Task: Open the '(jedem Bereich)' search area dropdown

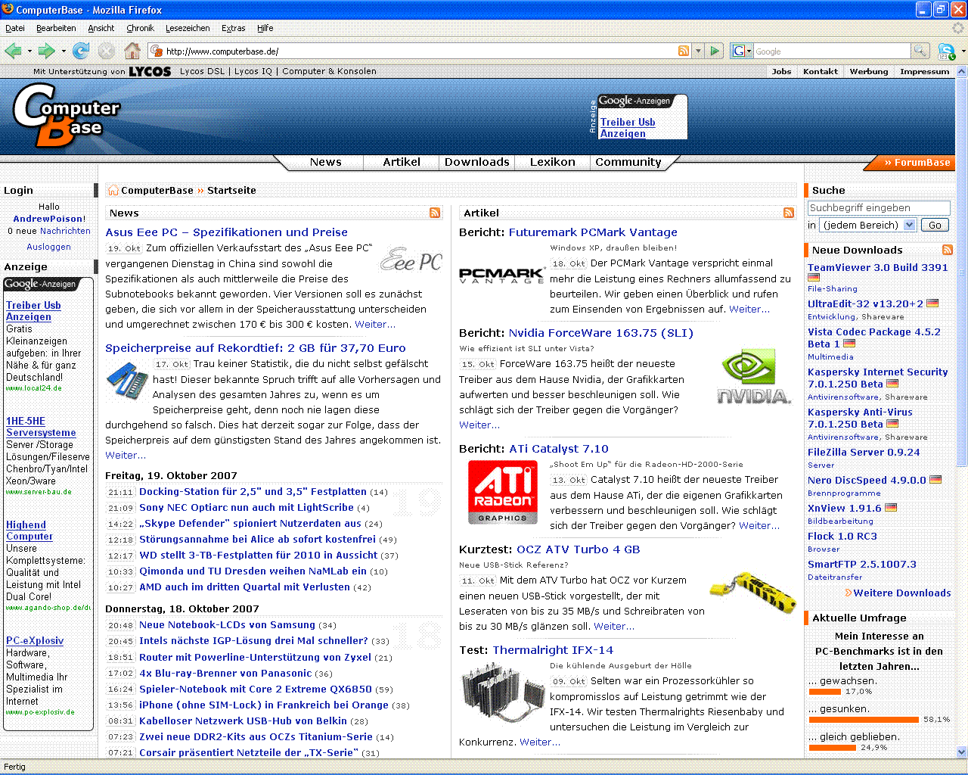Action: (867, 225)
